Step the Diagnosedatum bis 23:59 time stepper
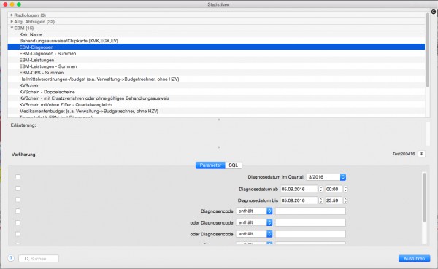The image size is (438, 269). [x=345, y=200]
